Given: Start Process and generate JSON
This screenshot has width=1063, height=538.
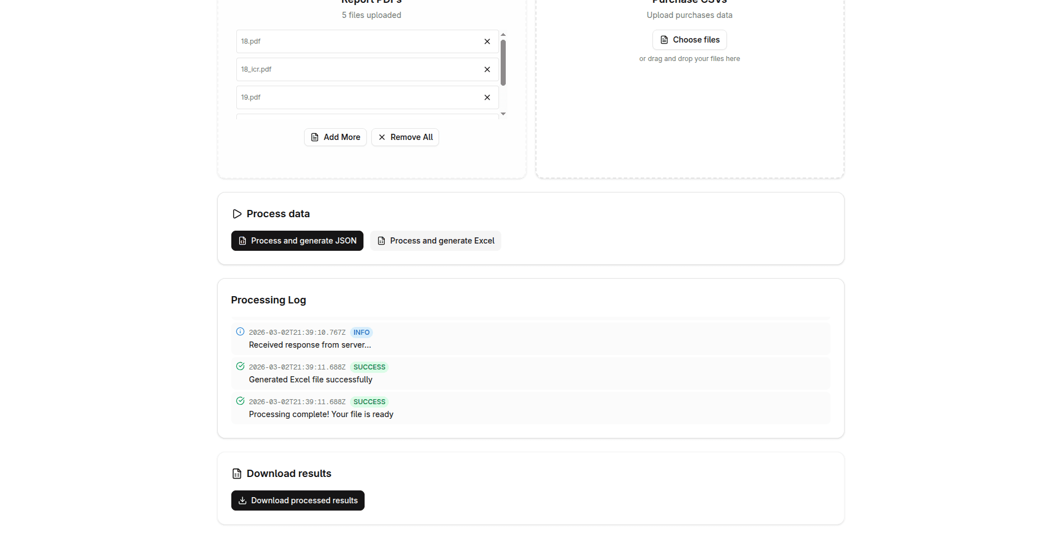Looking at the screenshot, I should 297,241.
